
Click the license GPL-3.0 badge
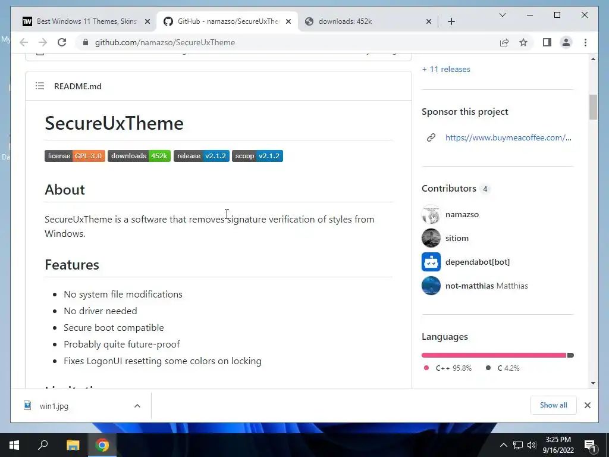pos(74,156)
